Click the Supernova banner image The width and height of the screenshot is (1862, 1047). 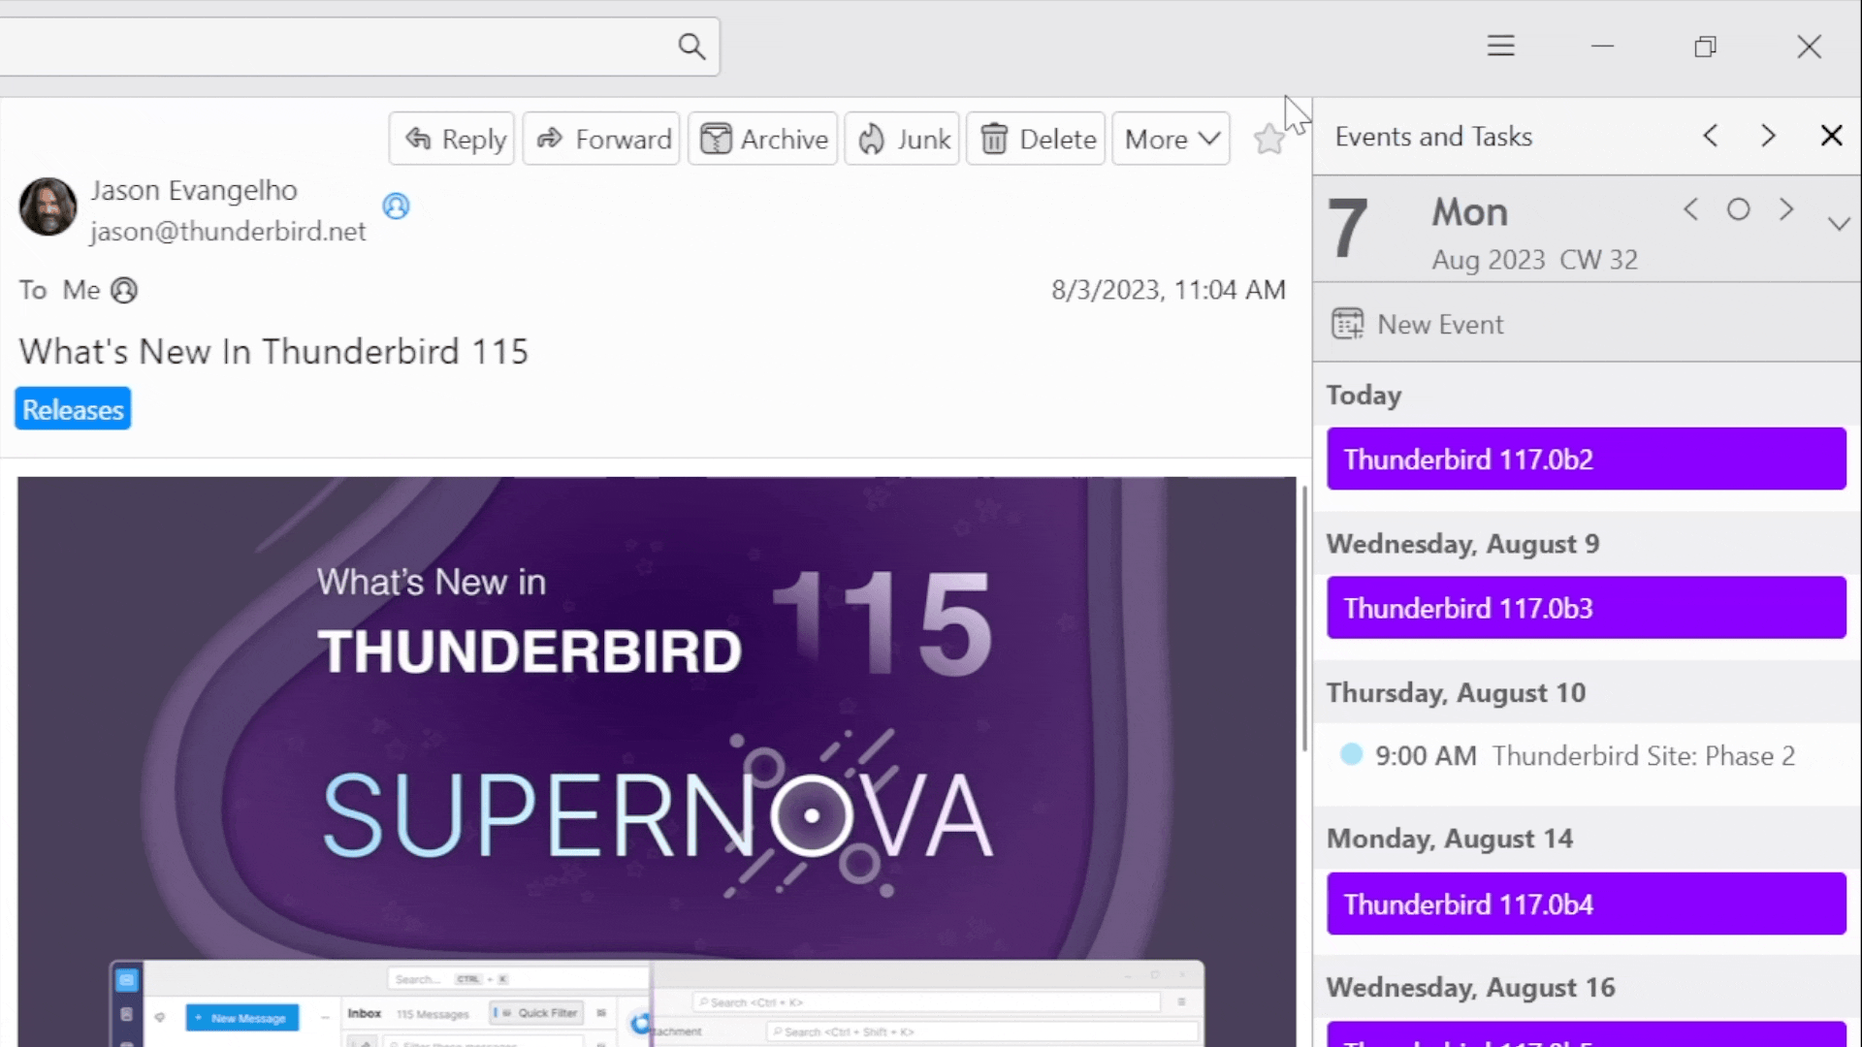(657, 761)
